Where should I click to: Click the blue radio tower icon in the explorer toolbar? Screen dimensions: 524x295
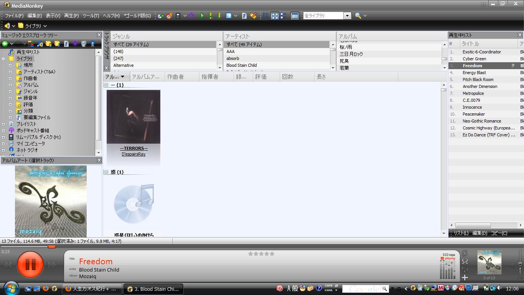pos(92,44)
